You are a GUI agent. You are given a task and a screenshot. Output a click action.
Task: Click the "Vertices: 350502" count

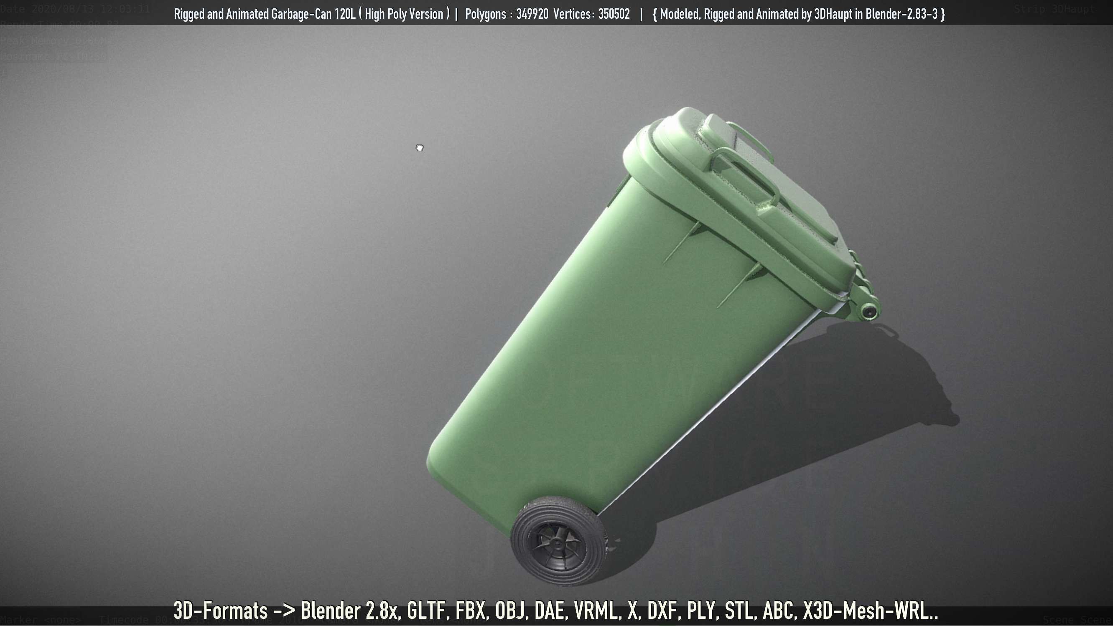(x=591, y=14)
